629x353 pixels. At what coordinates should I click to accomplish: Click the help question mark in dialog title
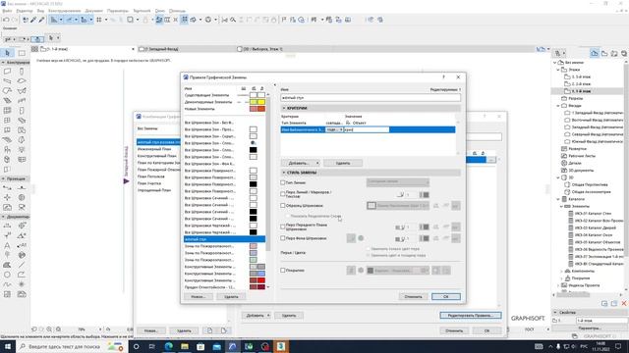443,76
